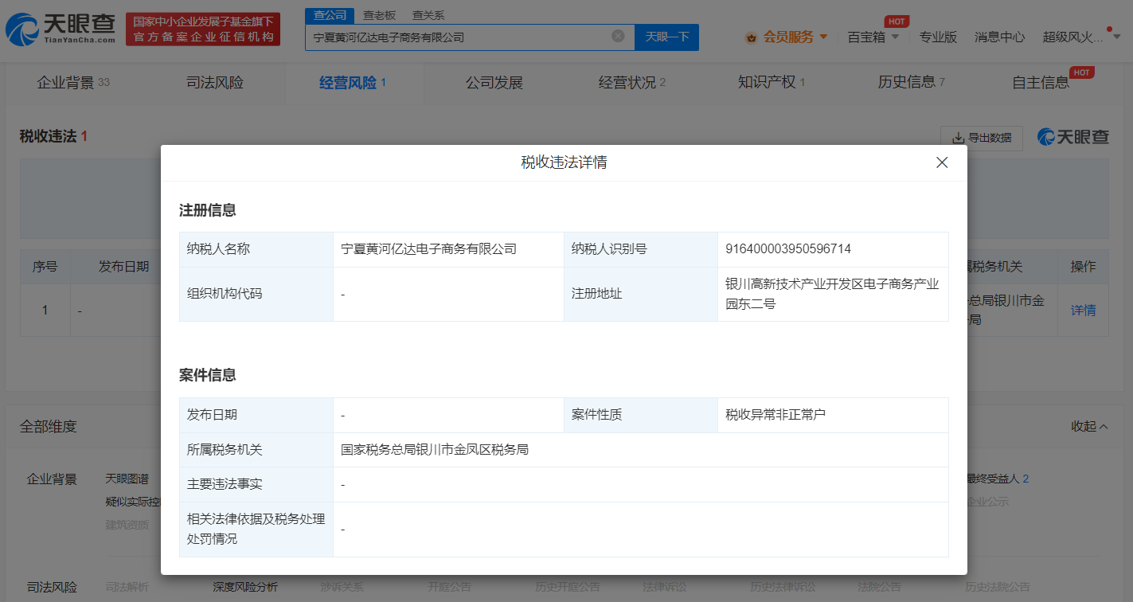The width and height of the screenshot is (1133, 602).
Task: Open the 知识产权 tab
Action: click(x=766, y=82)
